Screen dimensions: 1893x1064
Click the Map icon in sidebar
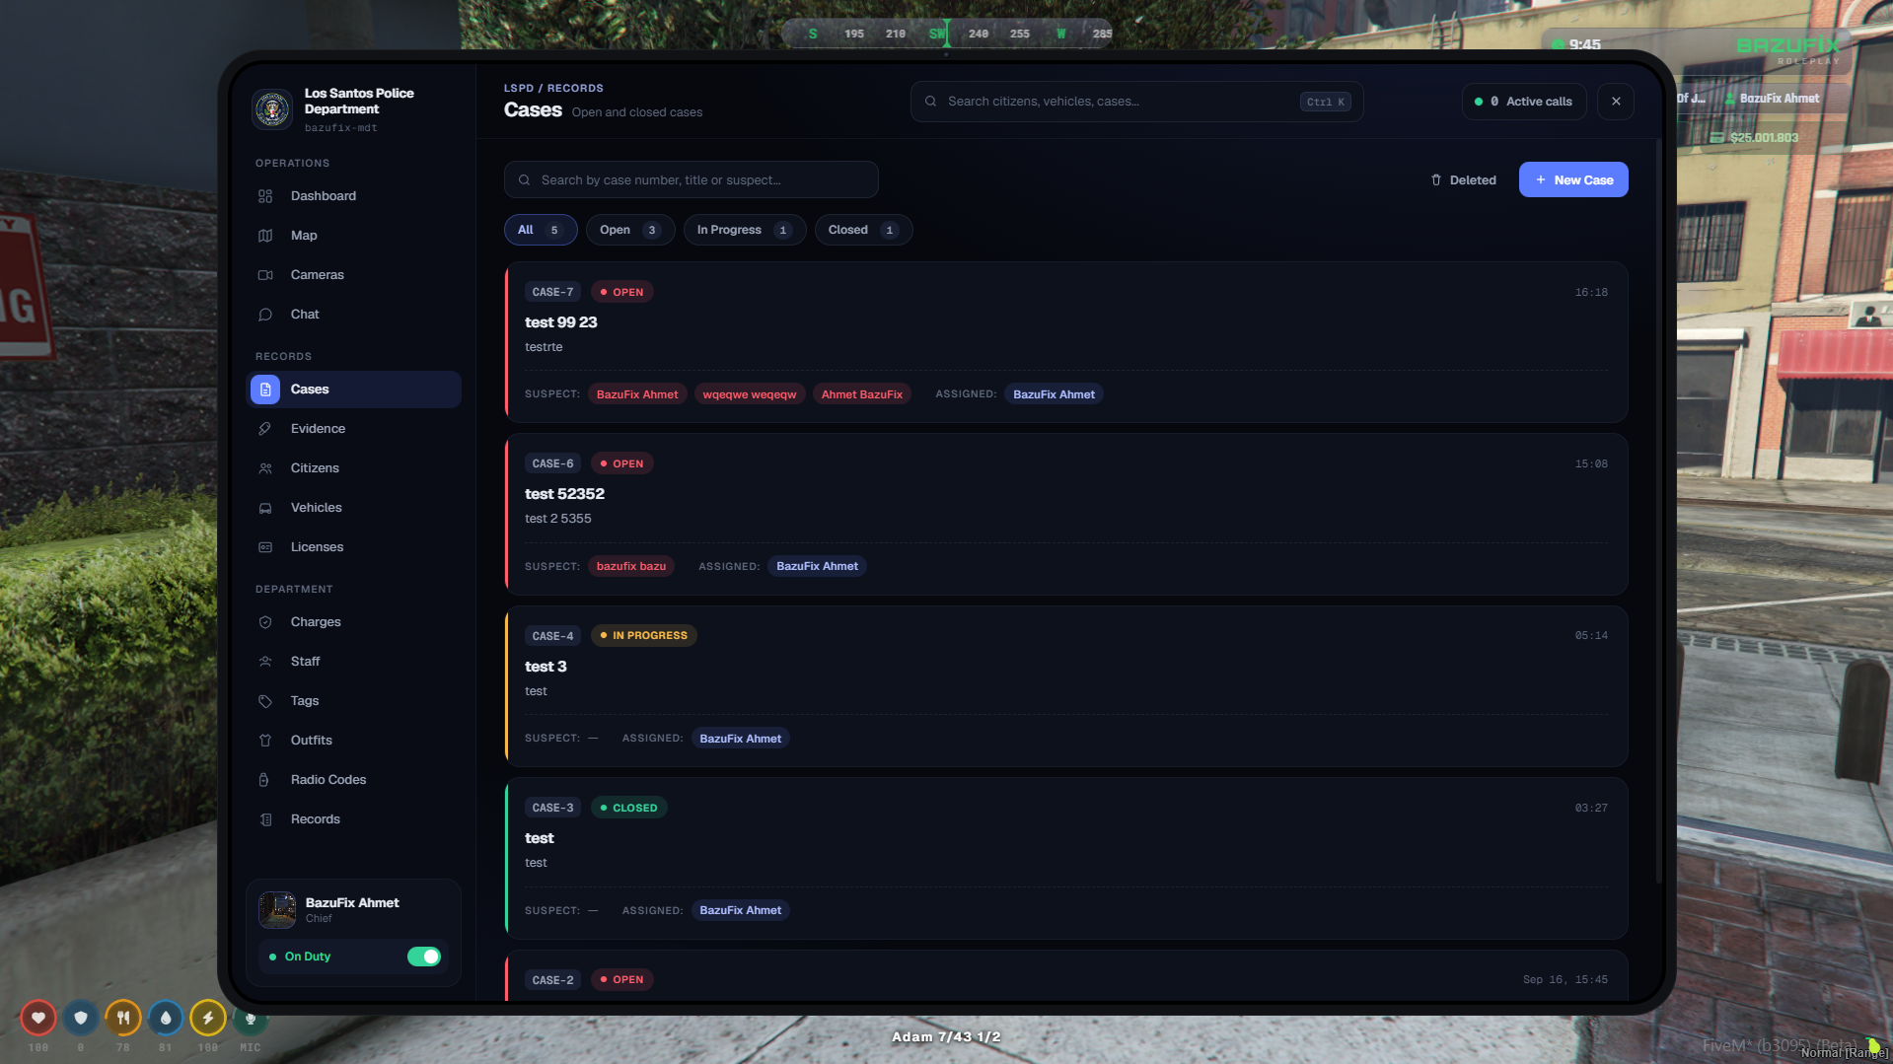coord(265,236)
